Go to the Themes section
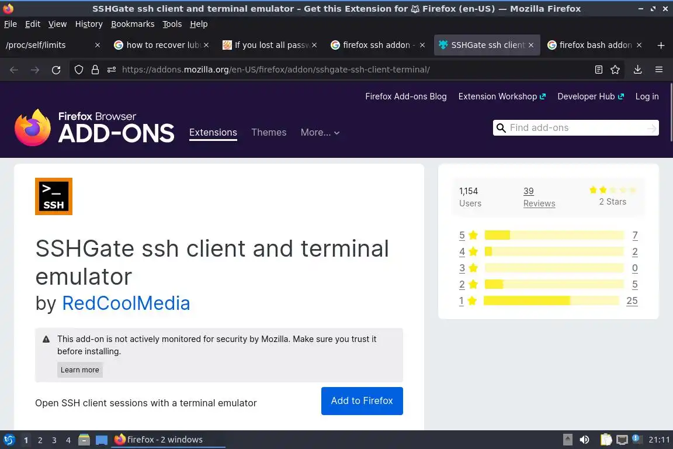This screenshot has width=673, height=449. tap(269, 132)
